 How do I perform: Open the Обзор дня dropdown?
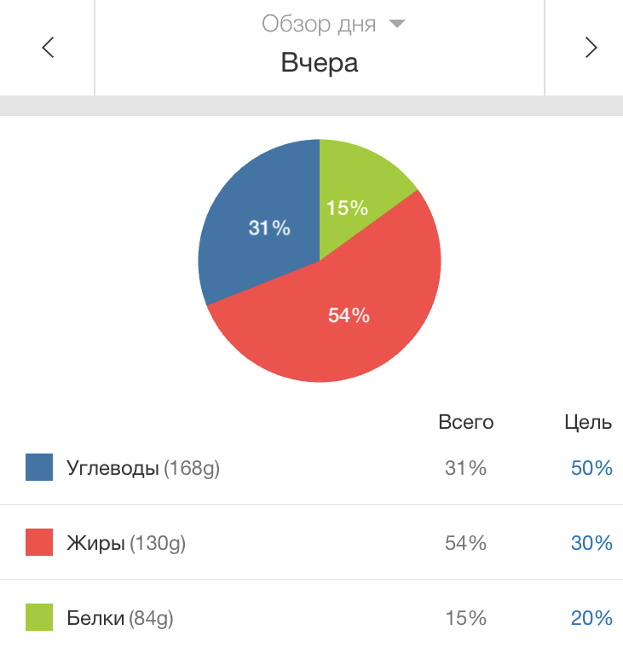click(x=319, y=24)
